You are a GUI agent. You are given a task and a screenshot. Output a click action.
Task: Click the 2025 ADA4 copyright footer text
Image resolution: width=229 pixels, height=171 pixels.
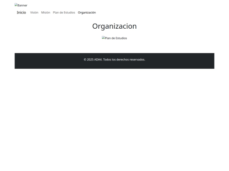pyautogui.click(x=114, y=60)
